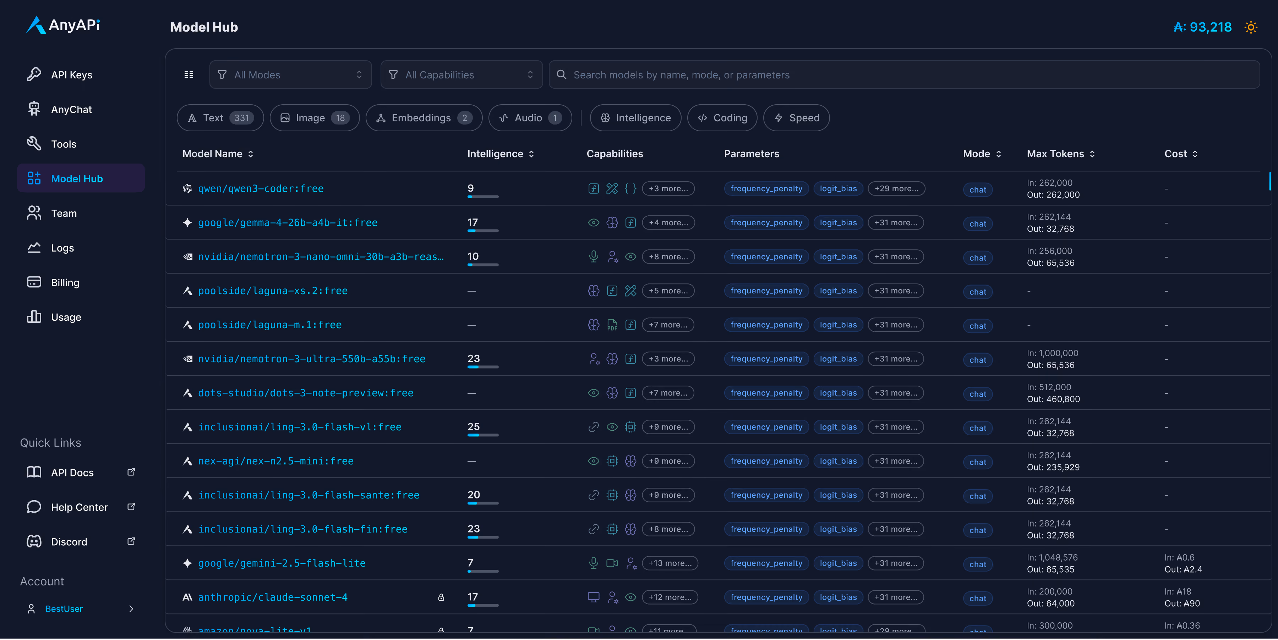Open API Docs external link
The height and width of the screenshot is (640, 1278).
point(81,472)
